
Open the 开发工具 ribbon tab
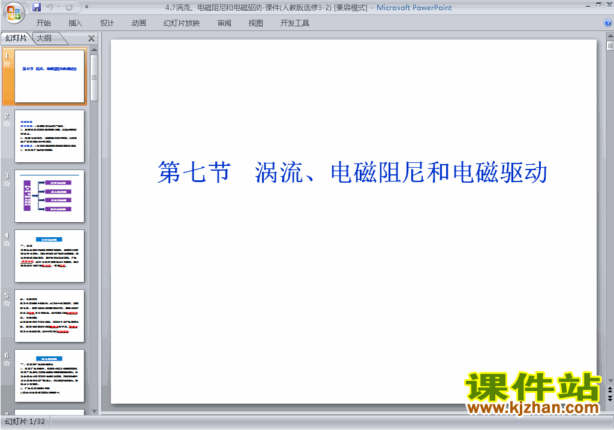click(x=294, y=23)
